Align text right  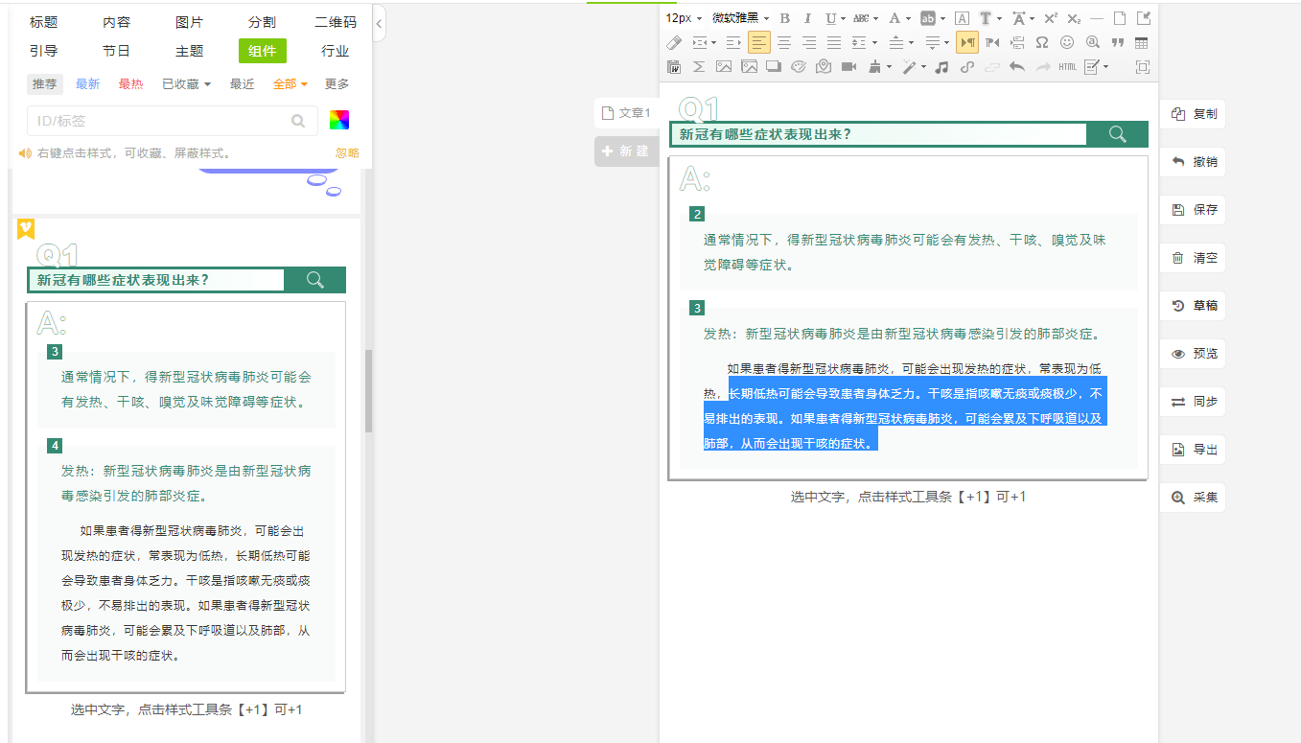tap(809, 42)
